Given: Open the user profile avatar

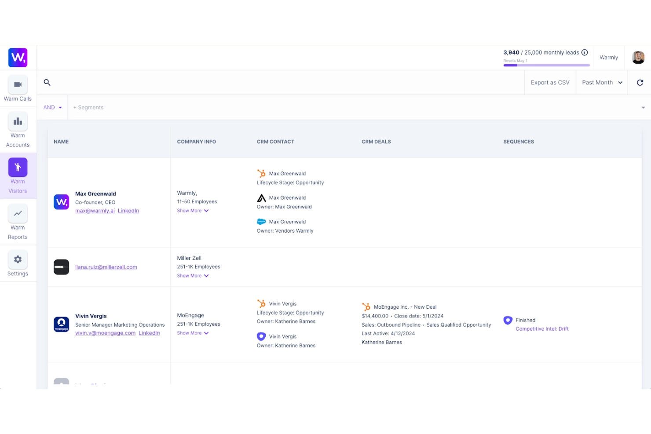Looking at the screenshot, I should pos(638,58).
